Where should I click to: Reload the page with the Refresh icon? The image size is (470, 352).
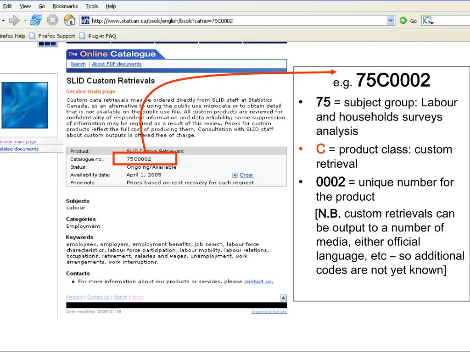36,20
